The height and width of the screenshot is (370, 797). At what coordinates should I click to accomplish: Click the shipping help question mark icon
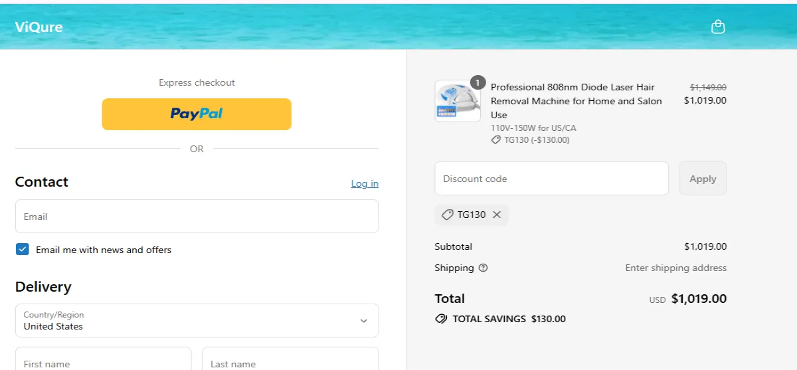[483, 268]
